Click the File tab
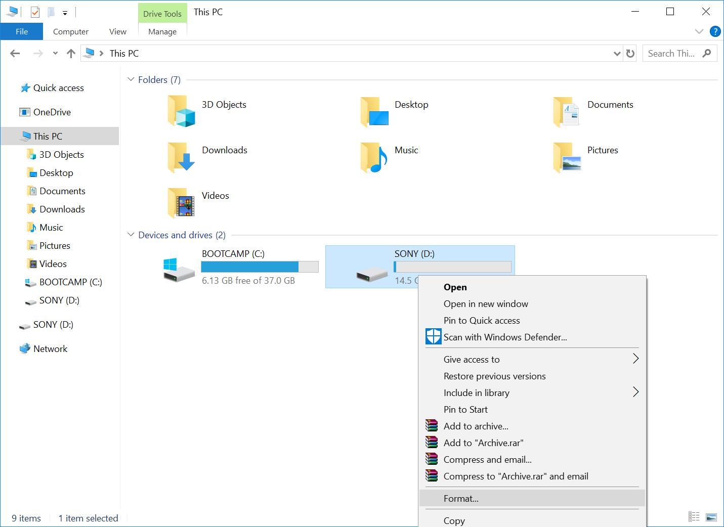724x527 pixels. tap(22, 31)
